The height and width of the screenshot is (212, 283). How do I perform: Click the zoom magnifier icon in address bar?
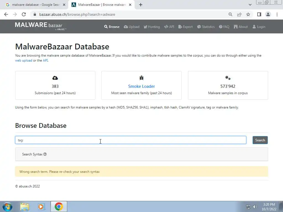[230, 14]
